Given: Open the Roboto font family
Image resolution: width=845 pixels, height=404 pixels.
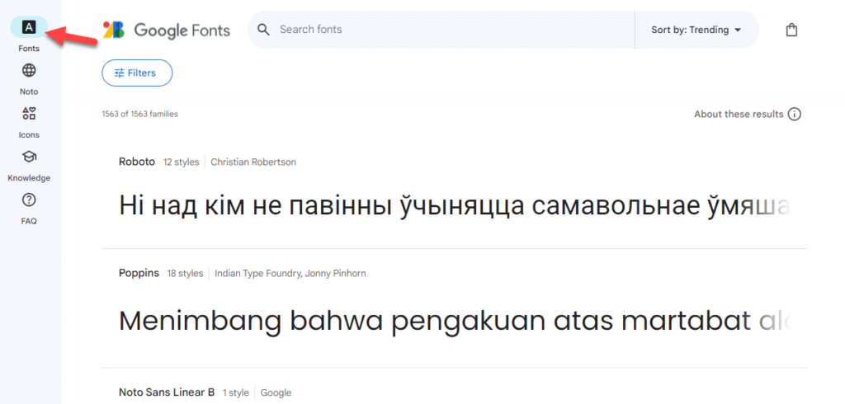Looking at the screenshot, I should [x=137, y=162].
